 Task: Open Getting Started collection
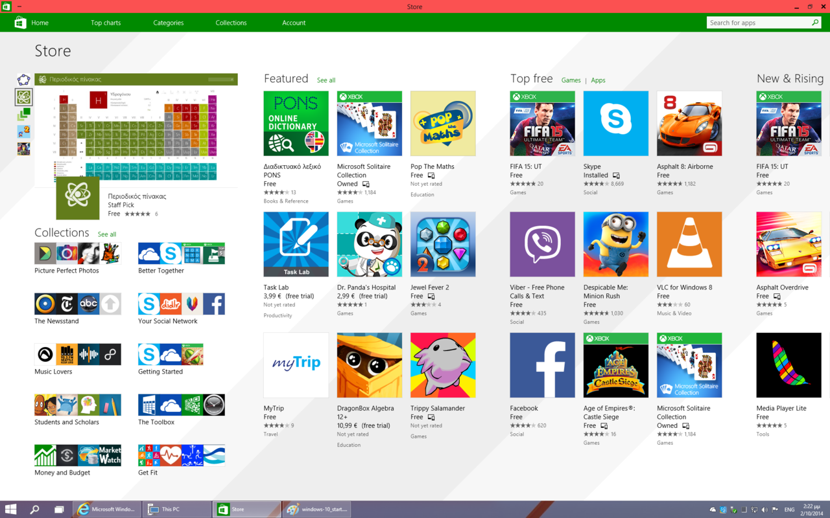[x=171, y=359]
